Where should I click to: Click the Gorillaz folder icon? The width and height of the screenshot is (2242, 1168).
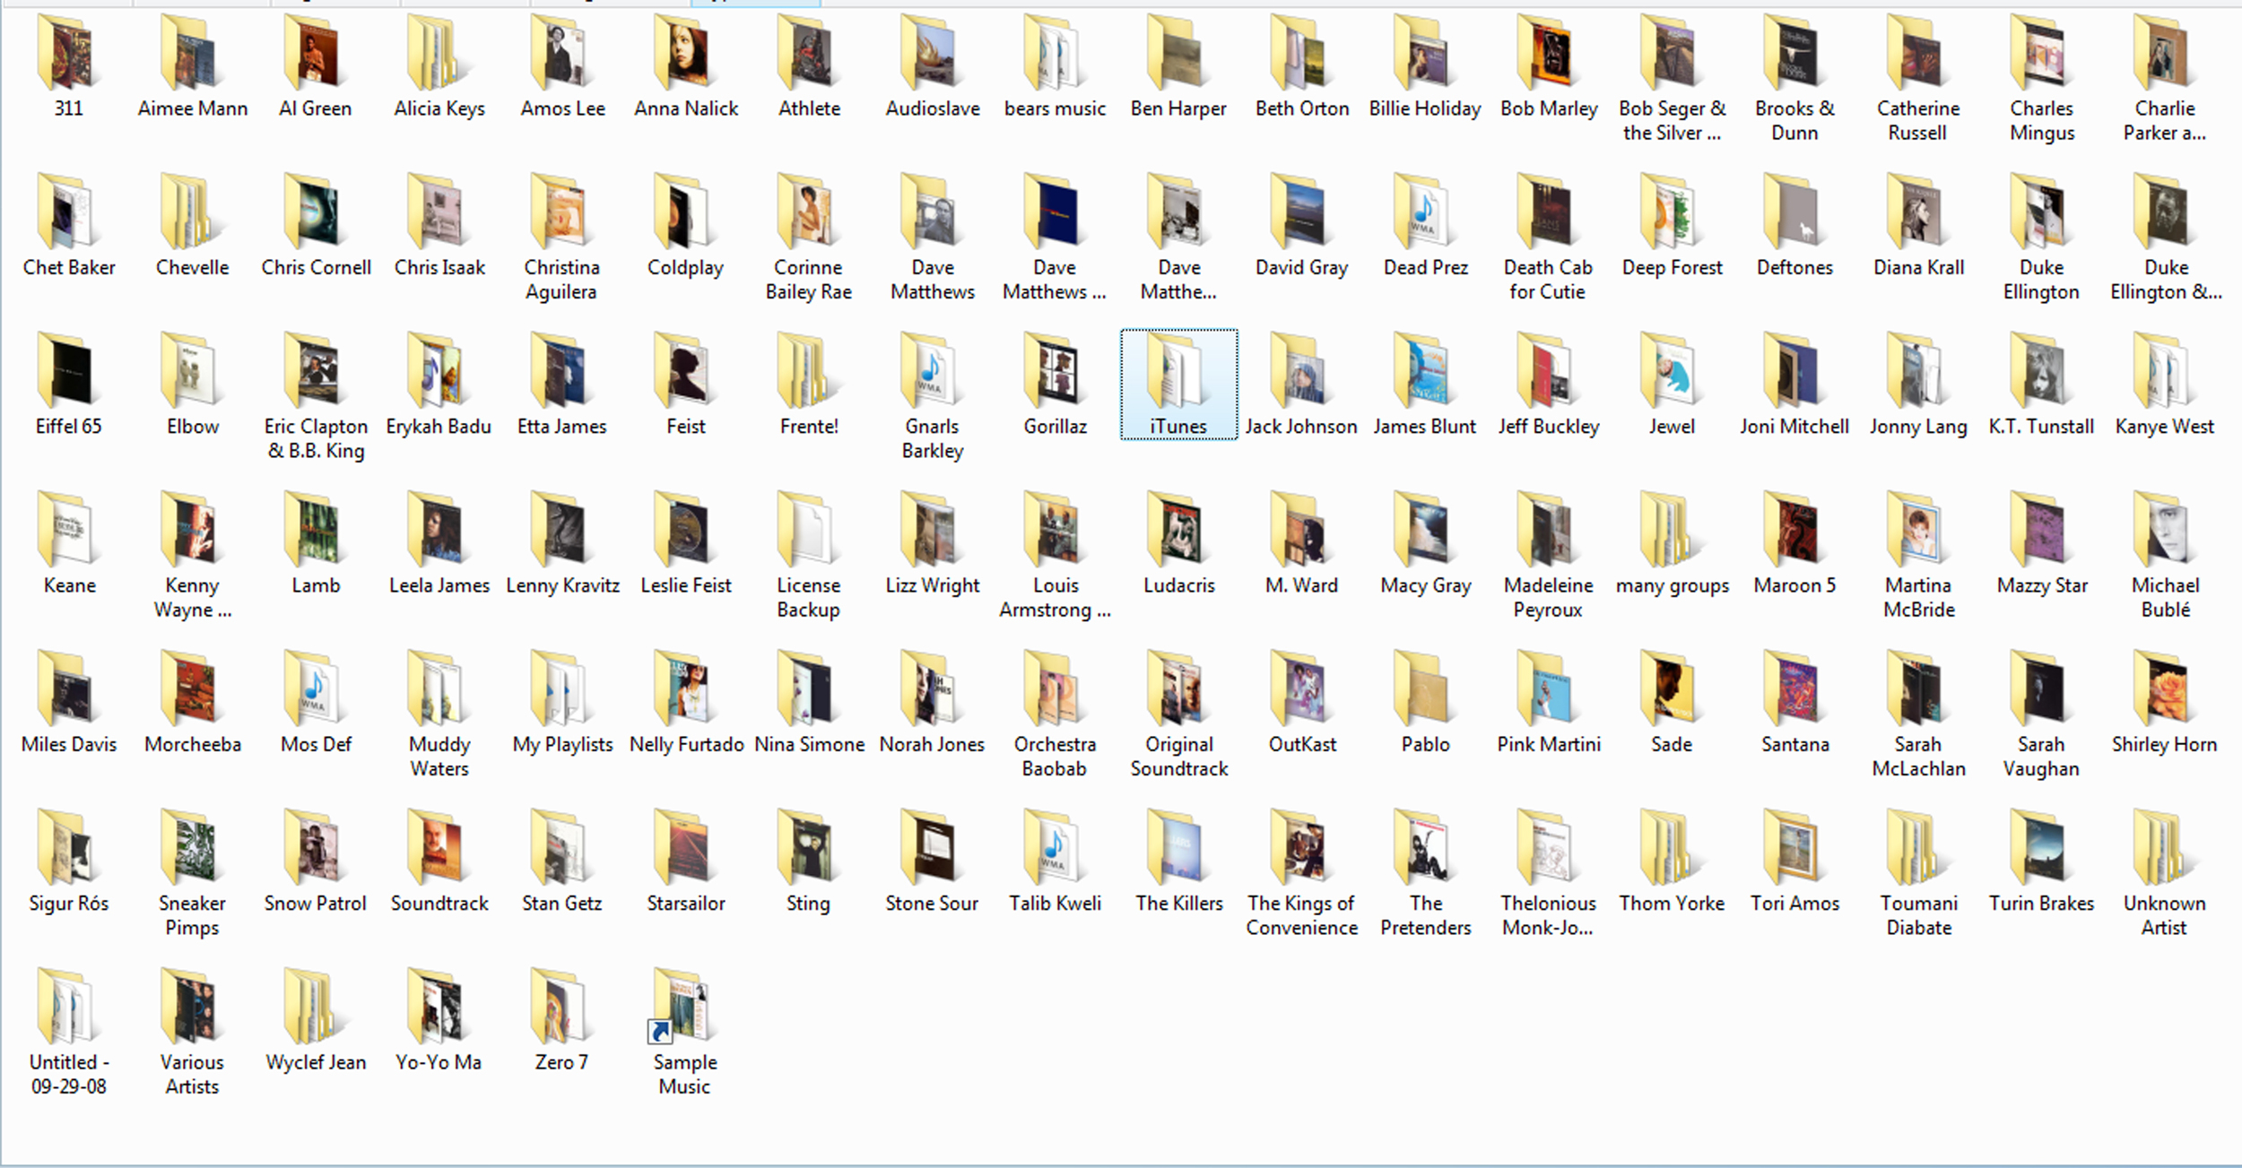tap(1055, 371)
